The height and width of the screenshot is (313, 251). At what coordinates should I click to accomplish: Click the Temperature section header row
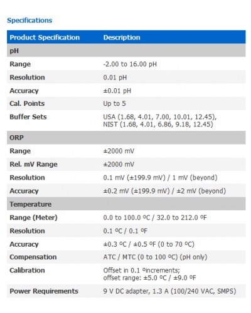[x=126, y=204]
